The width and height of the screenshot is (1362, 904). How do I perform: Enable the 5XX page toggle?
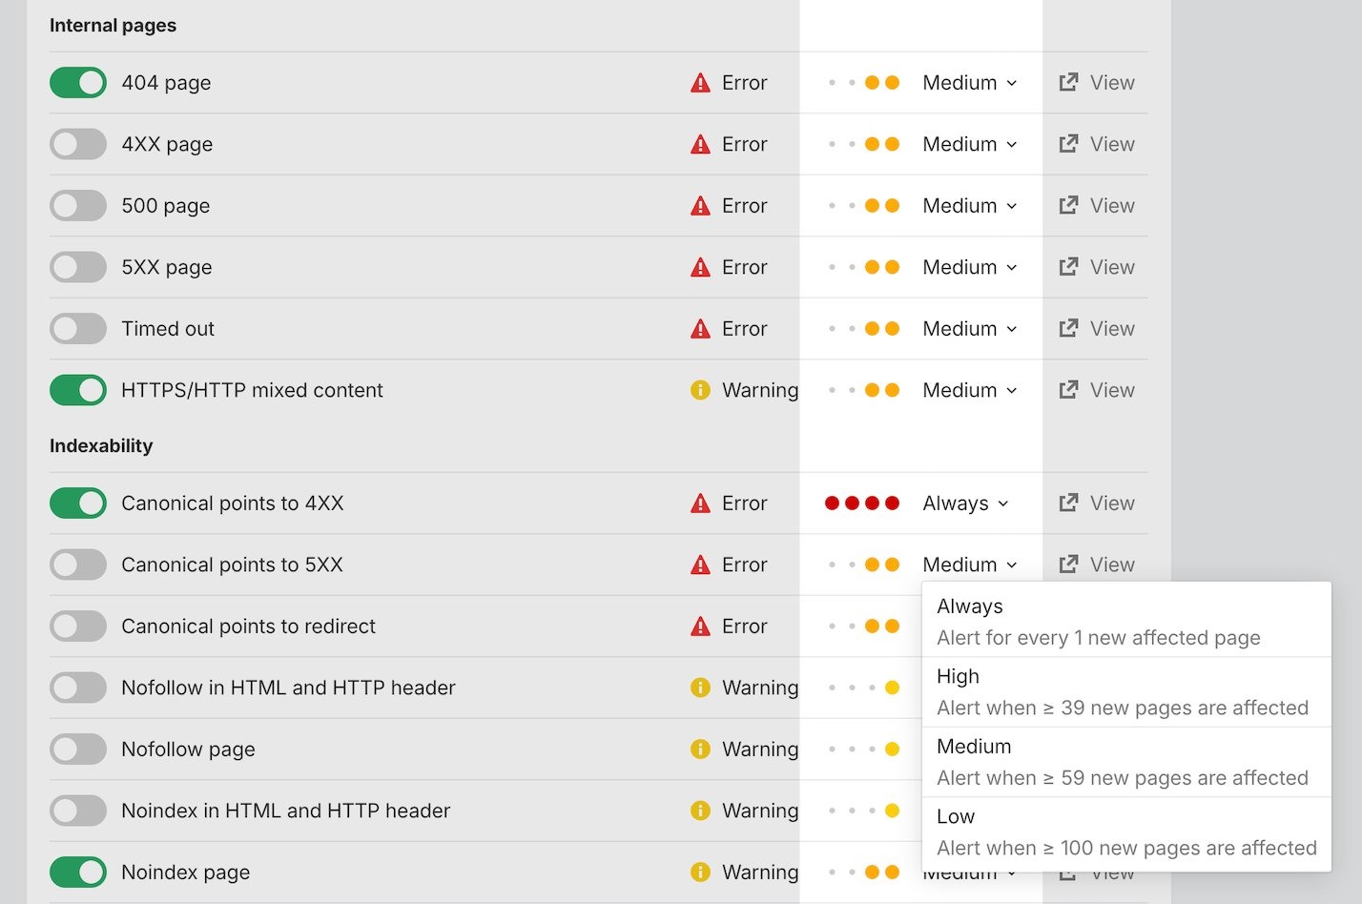click(x=78, y=268)
